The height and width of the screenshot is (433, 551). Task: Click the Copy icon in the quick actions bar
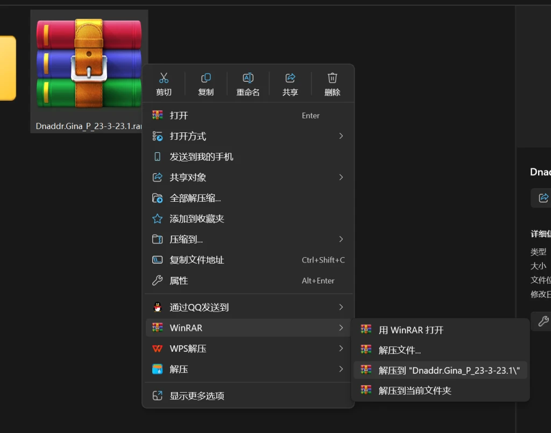point(206,77)
